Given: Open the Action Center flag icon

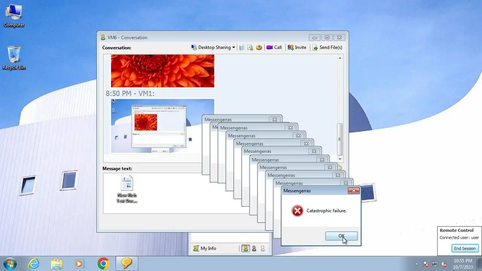Looking at the screenshot, I should (426, 264).
